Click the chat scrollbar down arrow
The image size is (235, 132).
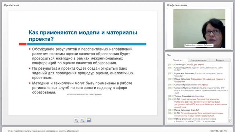230,121
